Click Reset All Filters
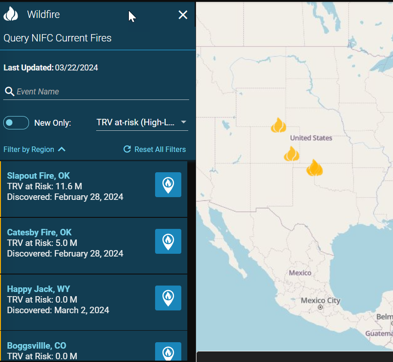The width and height of the screenshot is (393, 362). (x=155, y=149)
